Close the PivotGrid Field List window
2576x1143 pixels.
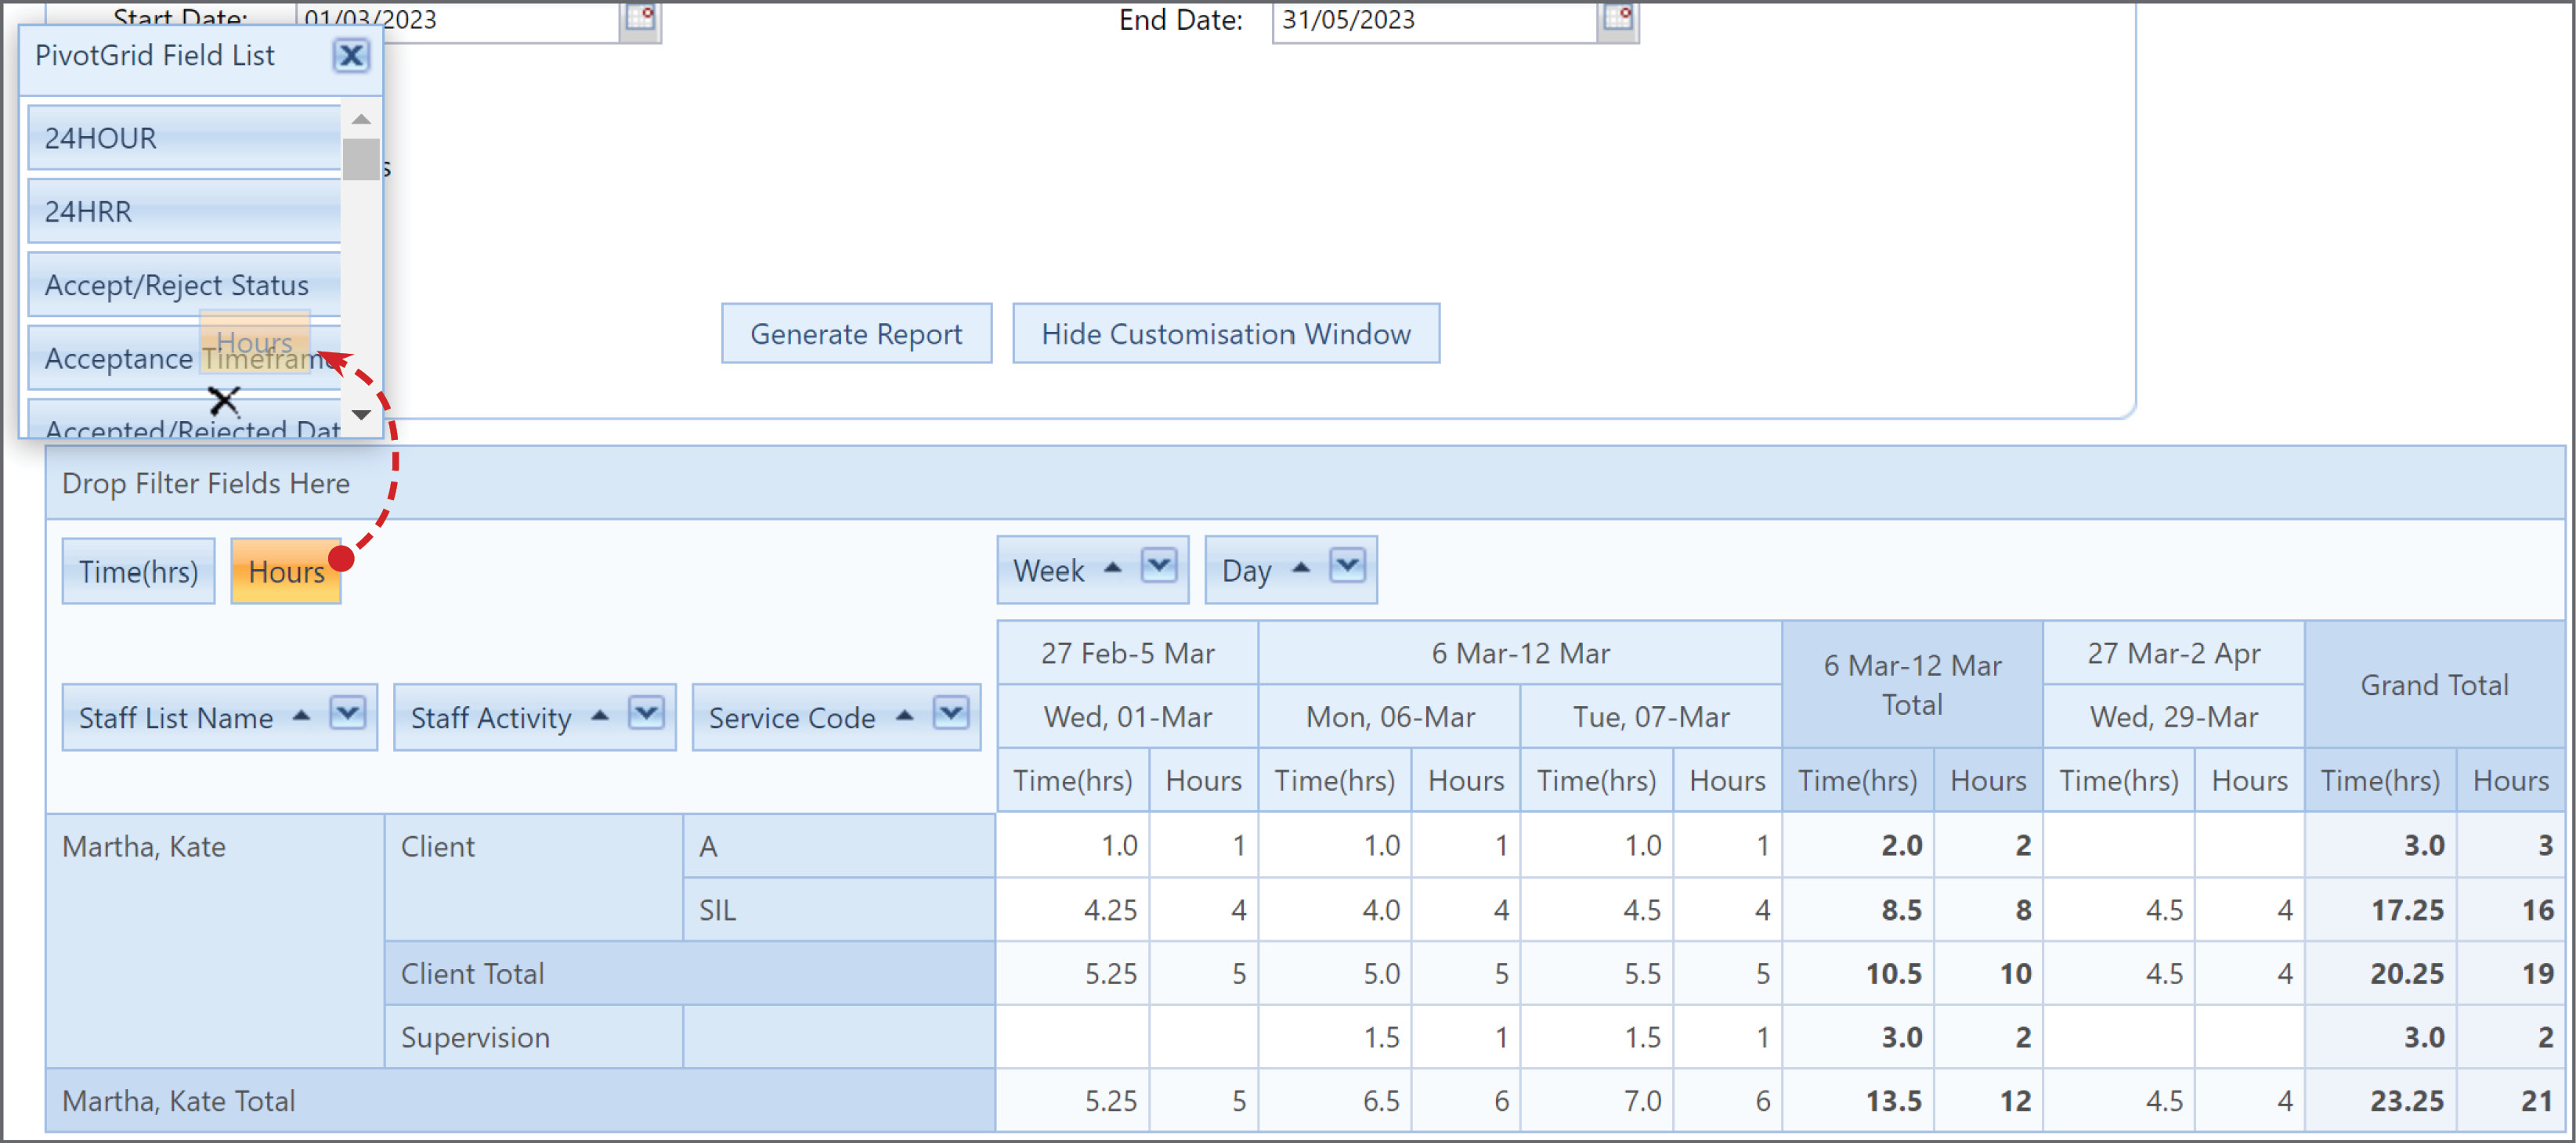(x=351, y=55)
